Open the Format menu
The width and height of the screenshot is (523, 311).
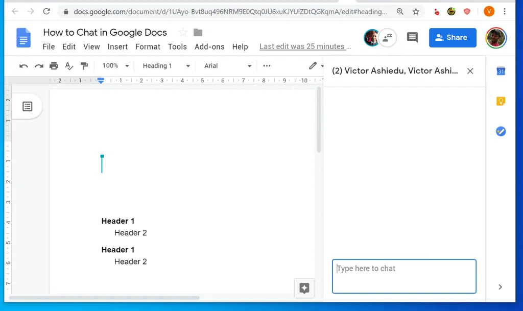pyautogui.click(x=148, y=46)
